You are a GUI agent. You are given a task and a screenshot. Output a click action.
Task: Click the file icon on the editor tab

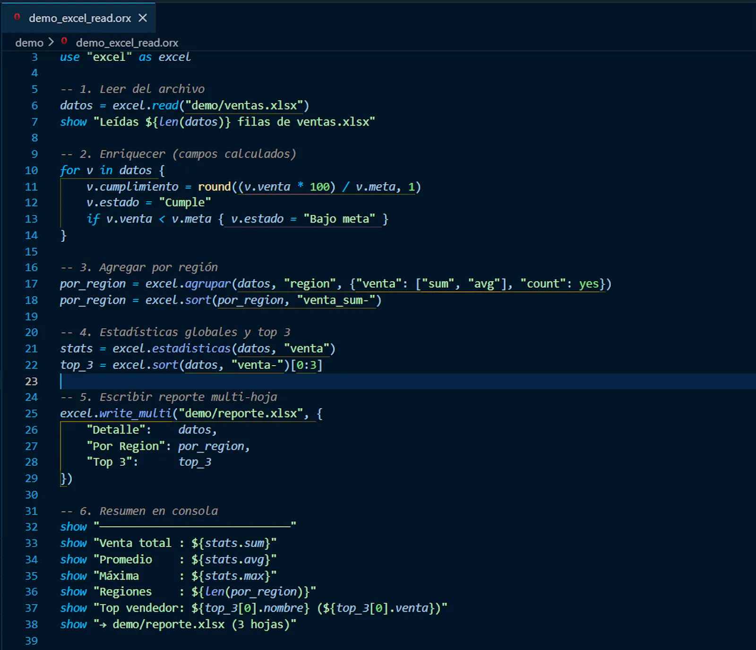(x=17, y=17)
